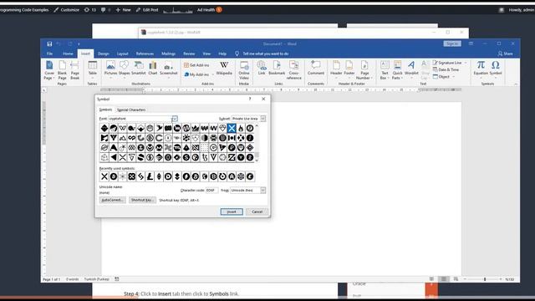Click the zoom slider in Word status bar
Viewport: 535px width, 301px height.
click(485, 279)
